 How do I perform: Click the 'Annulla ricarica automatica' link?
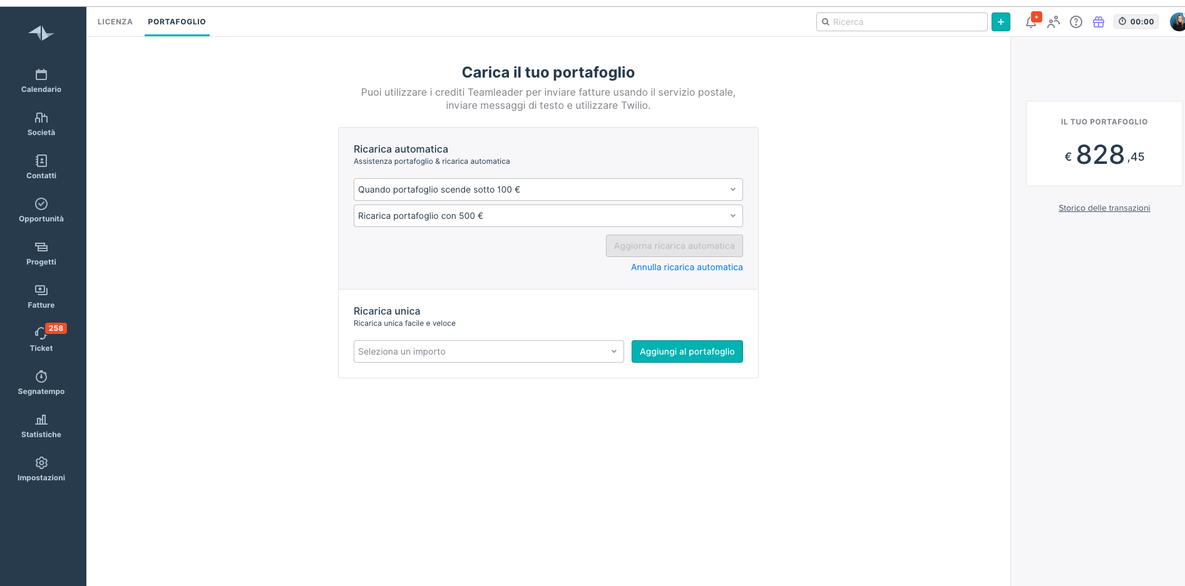pyautogui.click(x=687, y=267)
